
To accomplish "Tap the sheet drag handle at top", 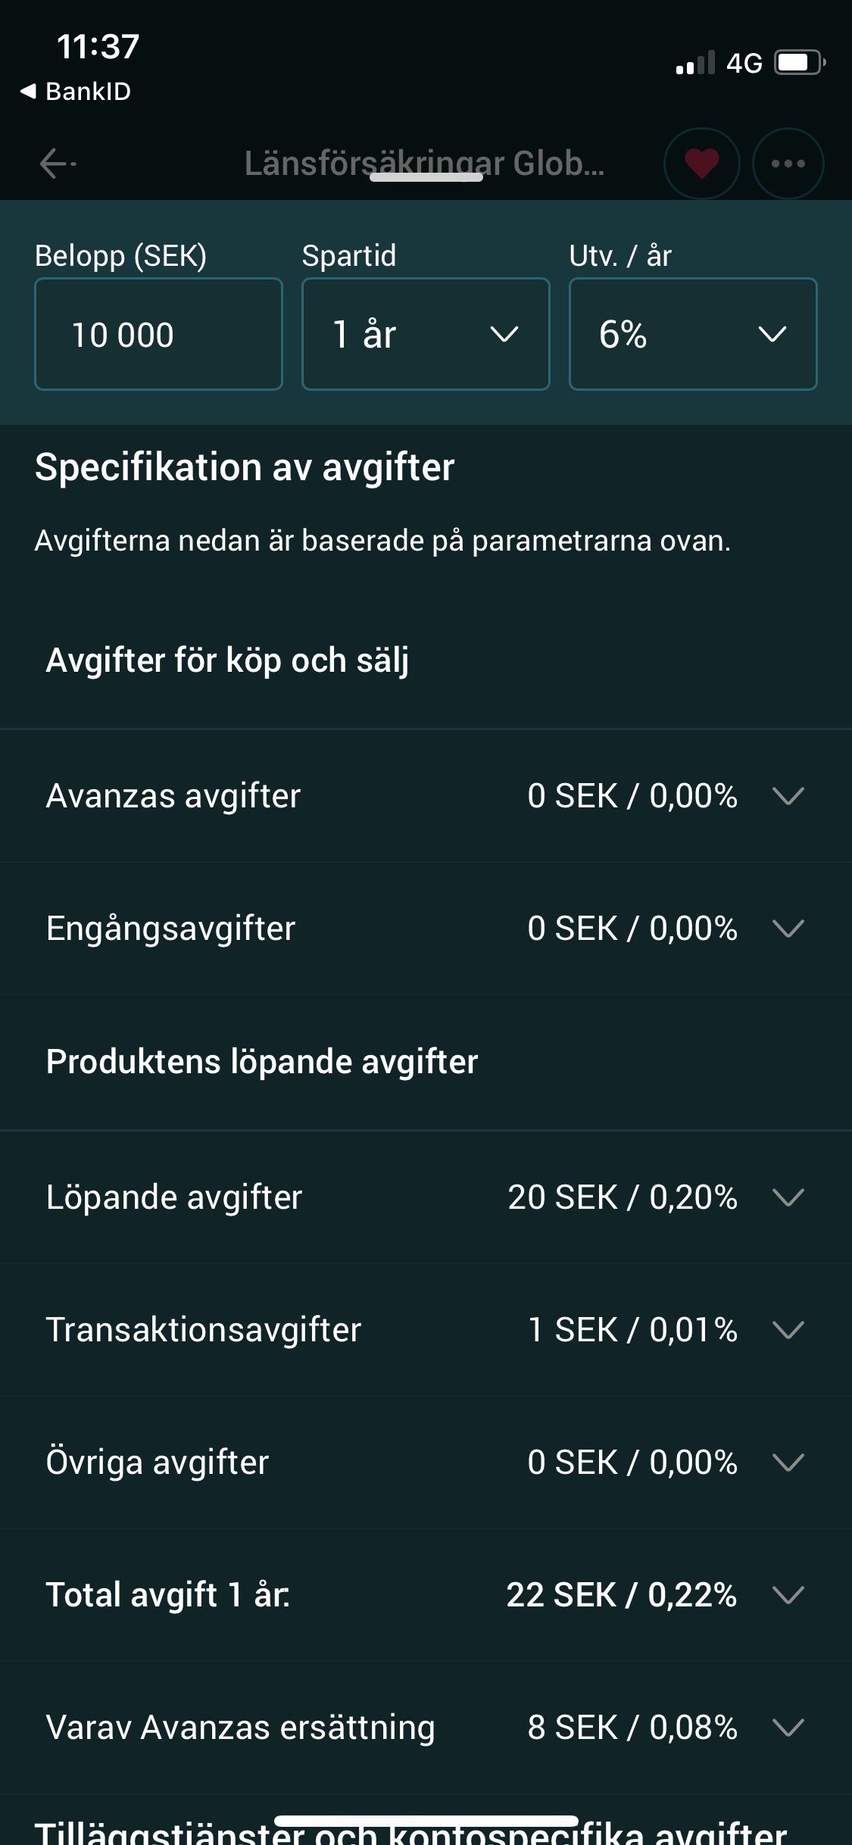I will 426,177.
